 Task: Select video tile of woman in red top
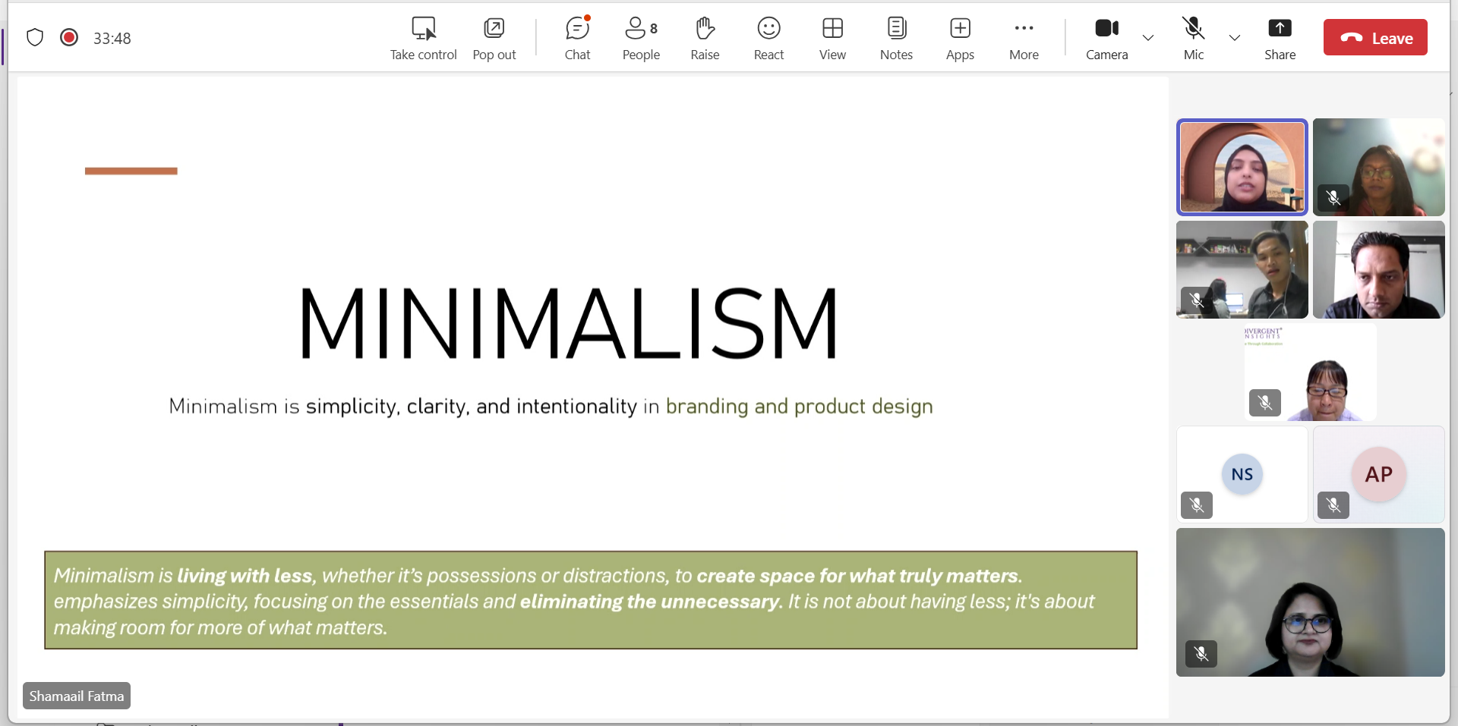coord(1378,167)
